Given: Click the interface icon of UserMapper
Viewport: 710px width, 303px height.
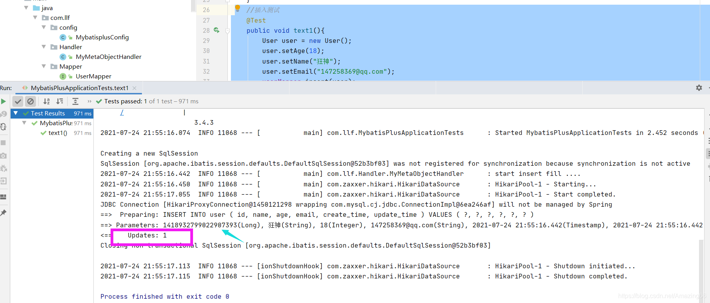Looking at the screenshot, I should coord(63,76).
